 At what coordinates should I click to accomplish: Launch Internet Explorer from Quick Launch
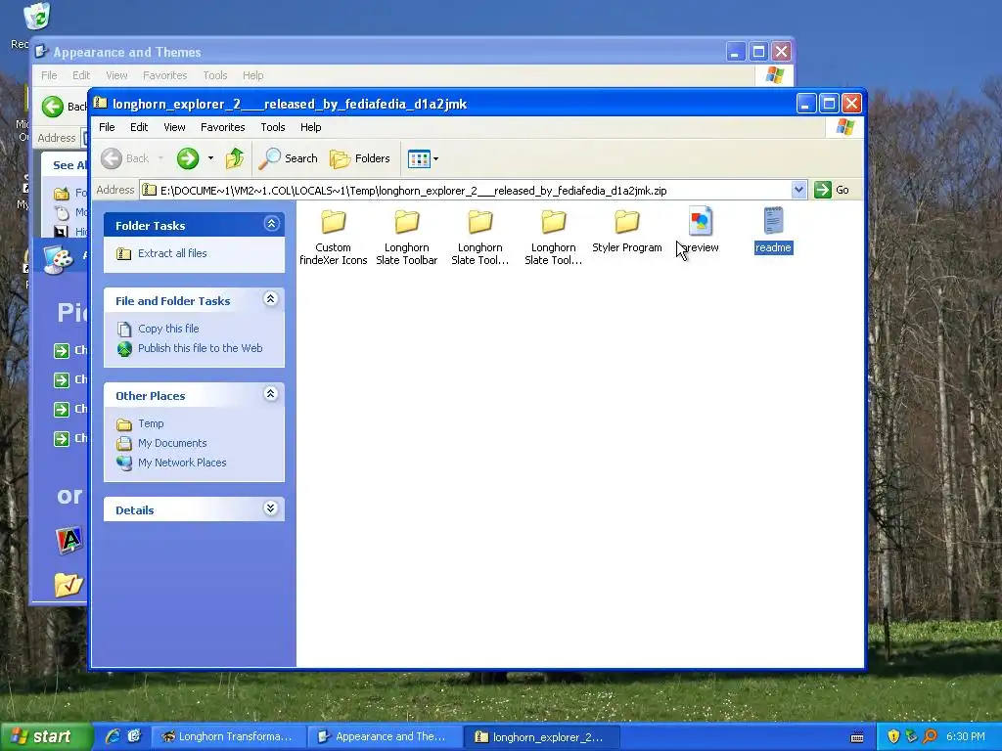[x=113, y=736]
